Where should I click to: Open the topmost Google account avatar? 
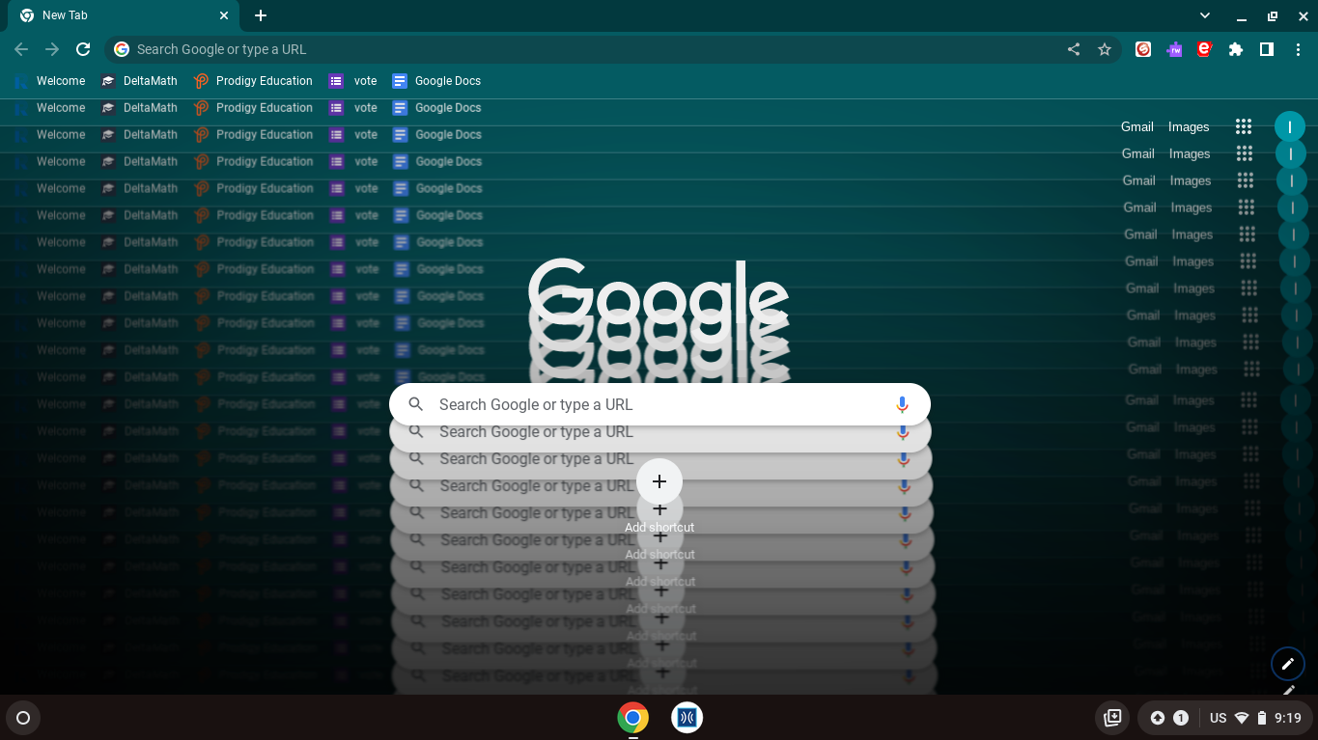point(1290,126)
